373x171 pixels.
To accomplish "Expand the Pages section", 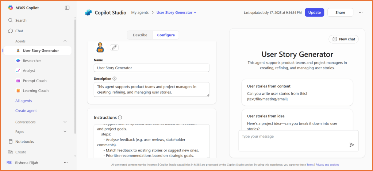I will (65, 131).
